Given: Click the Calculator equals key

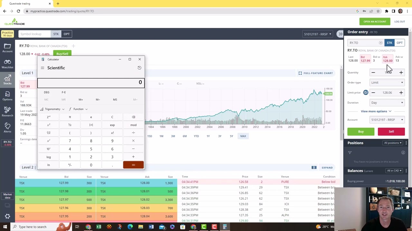Looking at the screenshot, I should tap(133, 165).
